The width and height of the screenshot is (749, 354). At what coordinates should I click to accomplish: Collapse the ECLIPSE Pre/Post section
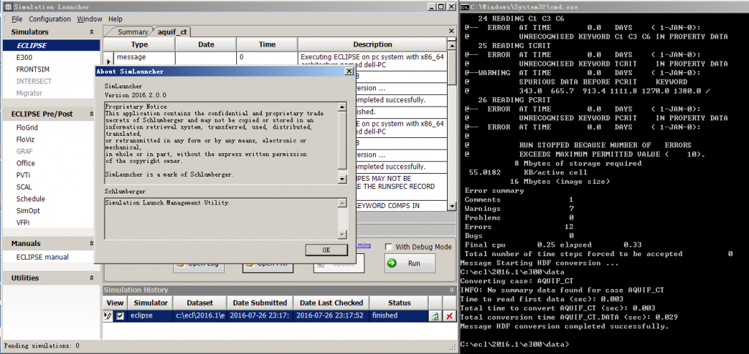[x=91, y=114]
